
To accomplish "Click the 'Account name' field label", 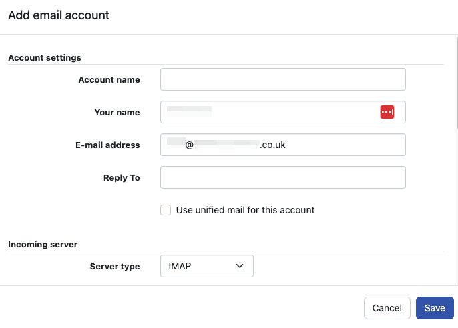I will tap(109, 80).
